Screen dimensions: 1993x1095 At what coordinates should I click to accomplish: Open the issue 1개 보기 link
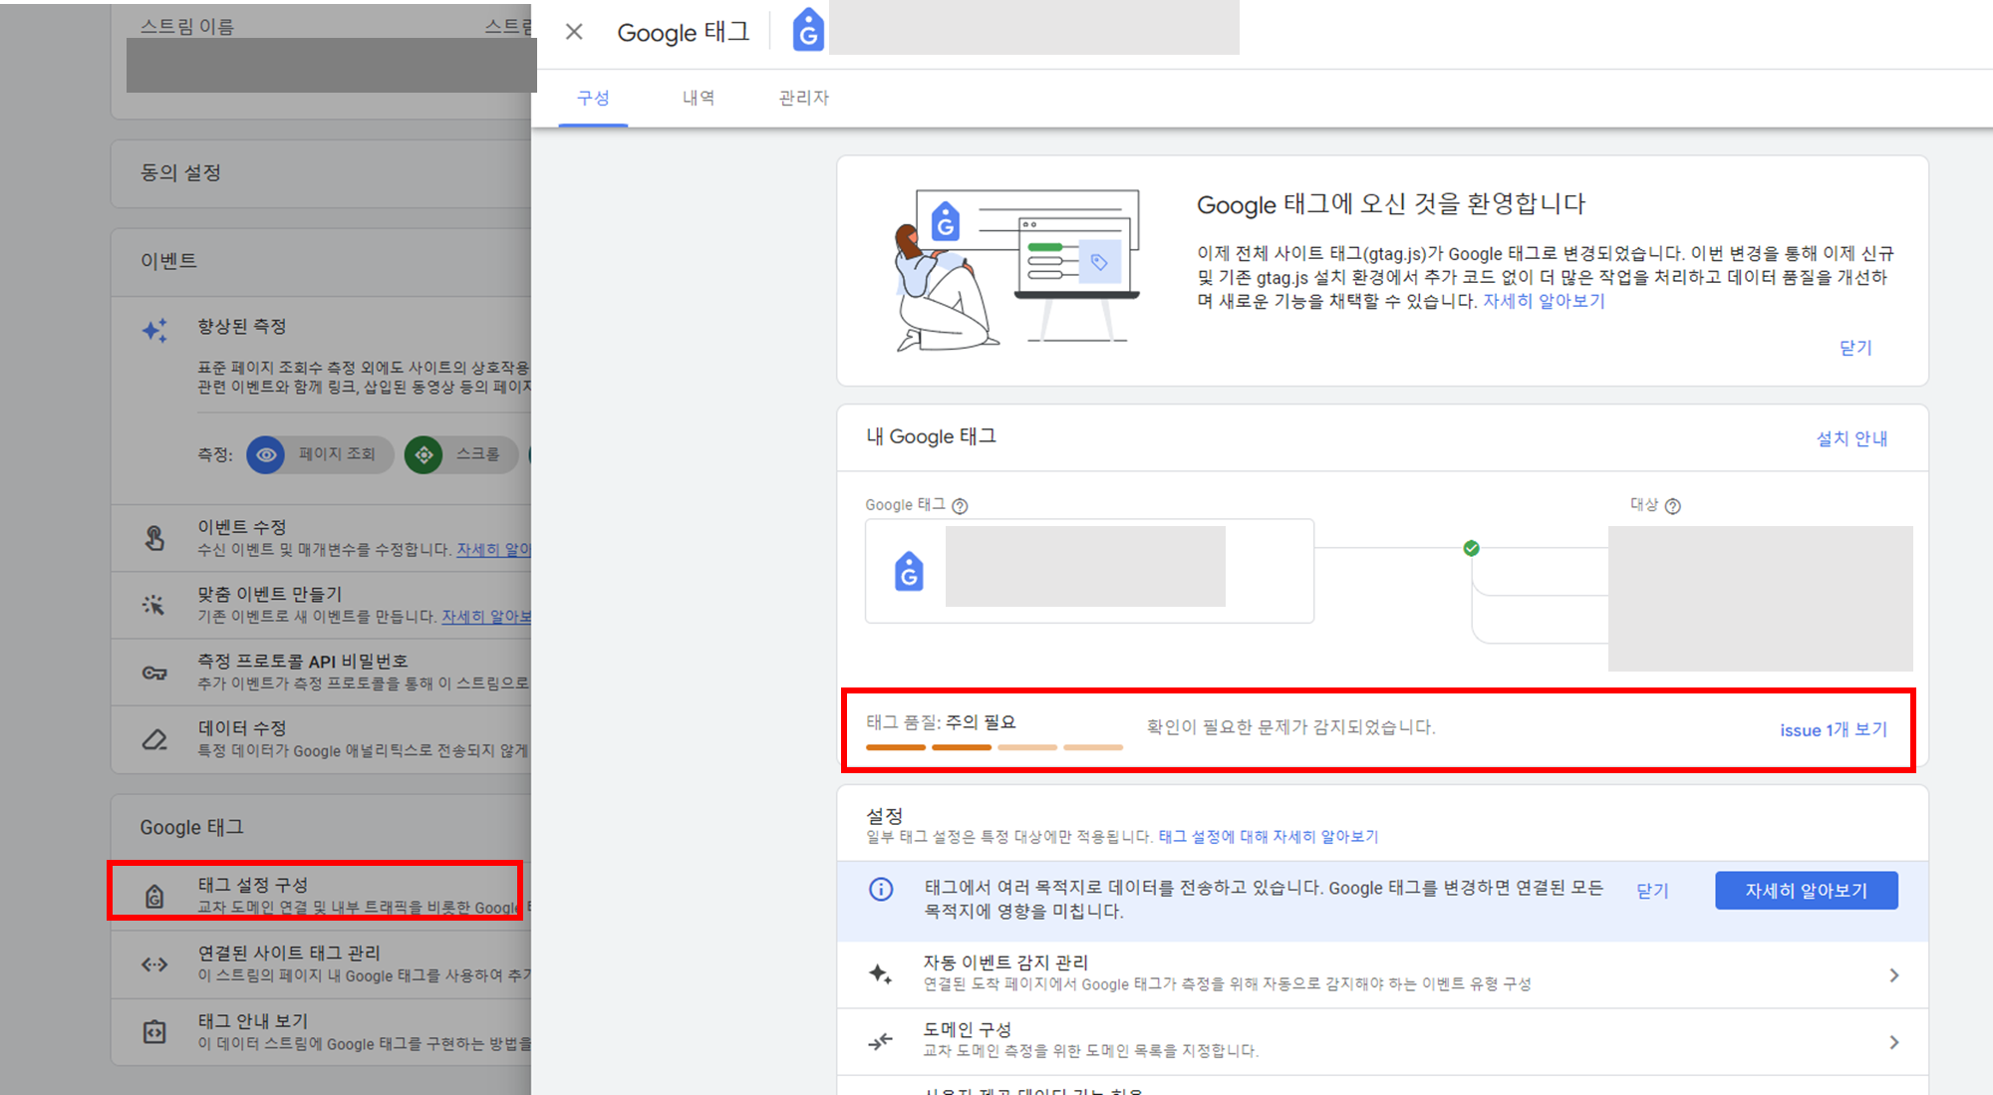coord(1834,729)
